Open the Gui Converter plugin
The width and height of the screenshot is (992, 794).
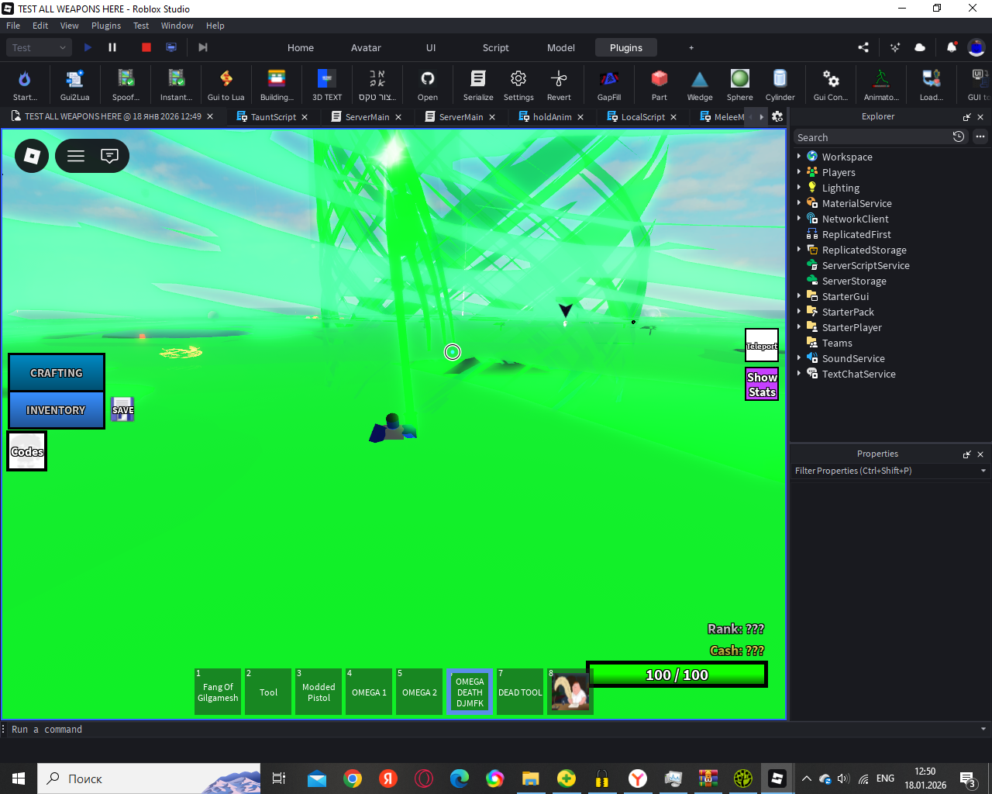click(831, 85)
